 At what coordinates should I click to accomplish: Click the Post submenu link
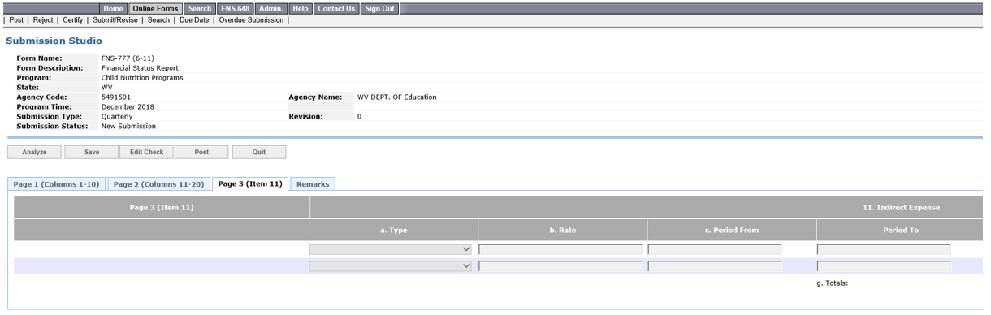pyautogui.click(x=16, y=20)
